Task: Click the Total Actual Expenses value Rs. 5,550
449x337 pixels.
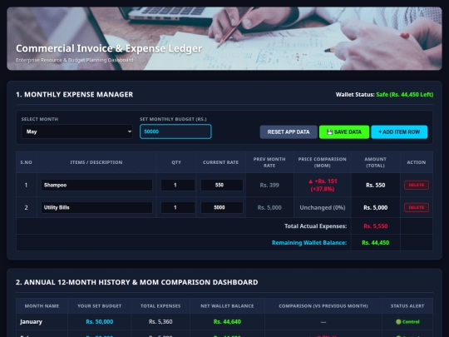Action: (x=375, y=226)
